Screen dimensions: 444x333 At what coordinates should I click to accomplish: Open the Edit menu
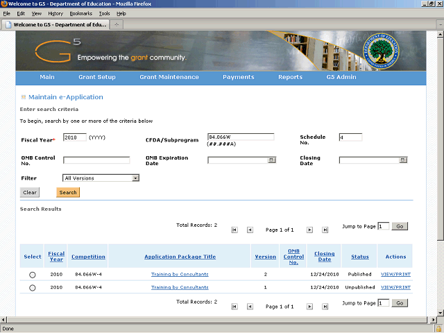(x=21, y=14)
